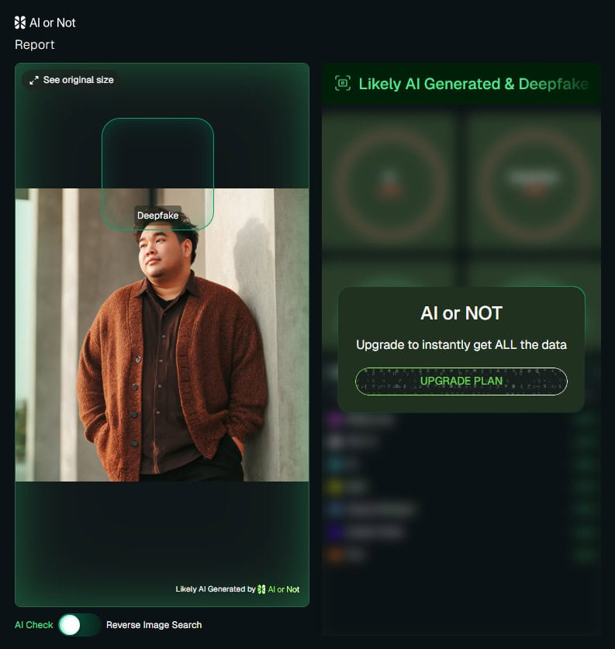
Task: Select the Reverse Image Search mode label
Action: (154, 625)
